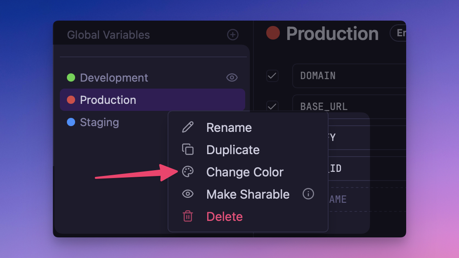This screenshot has width=459, height=258.
Task: Select the Staging environment
Action: click(99, 122)
